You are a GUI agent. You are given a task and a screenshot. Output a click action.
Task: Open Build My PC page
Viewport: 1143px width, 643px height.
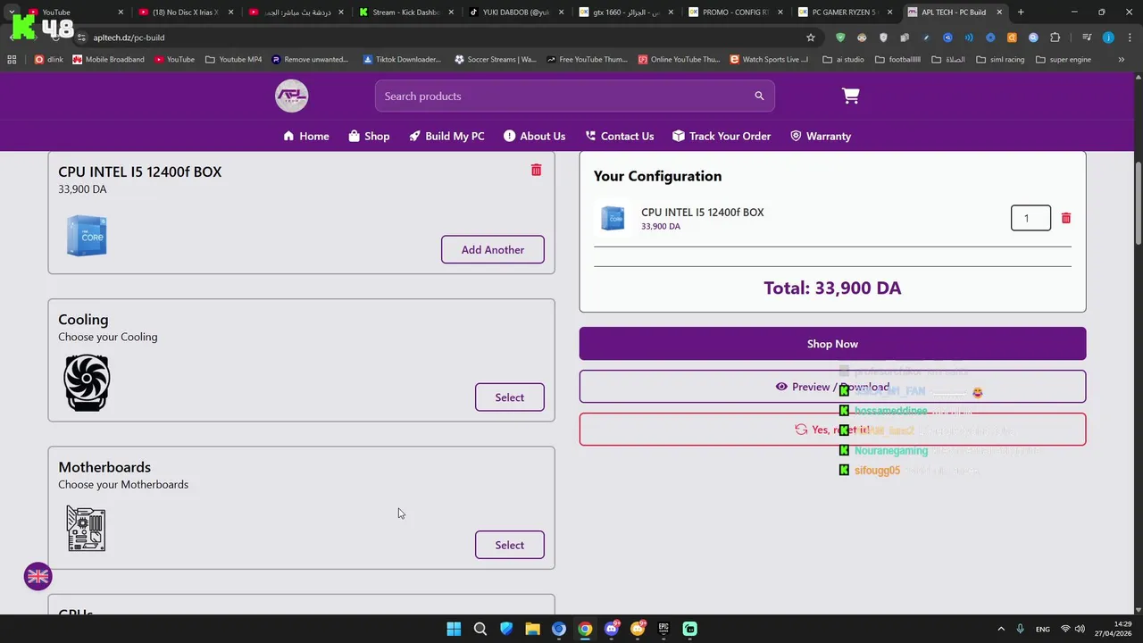tap(446, 136)
